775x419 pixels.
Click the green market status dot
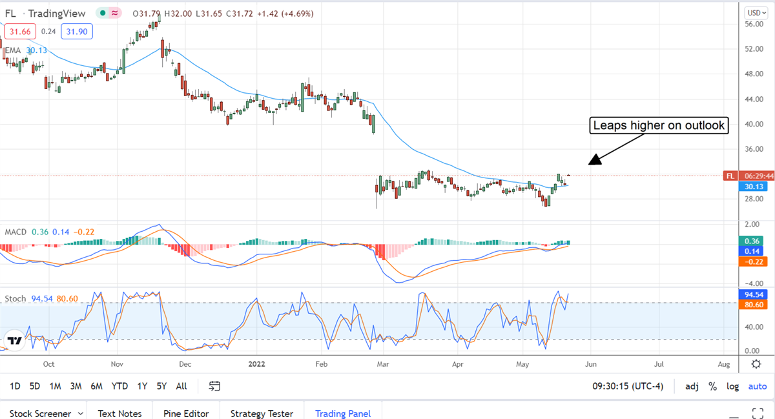point(103,13)
